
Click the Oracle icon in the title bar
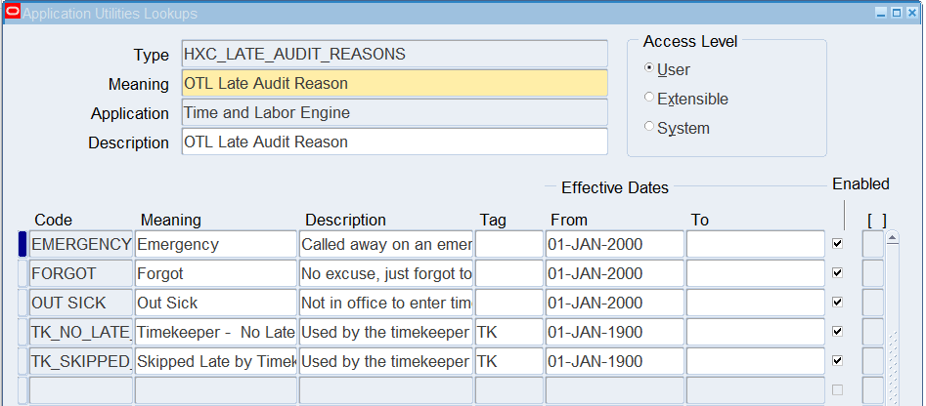click(12, 13)
